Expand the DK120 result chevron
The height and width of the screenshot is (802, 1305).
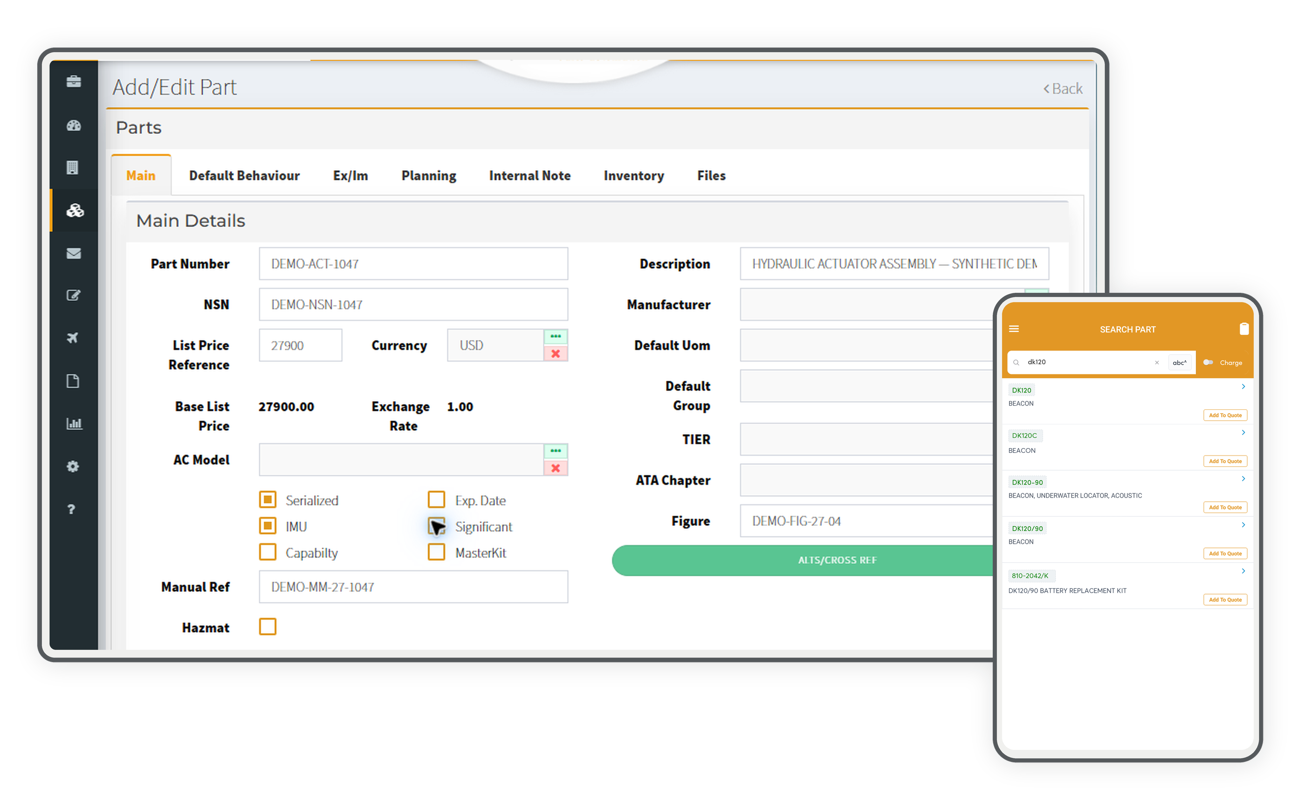pos(1243,387)
